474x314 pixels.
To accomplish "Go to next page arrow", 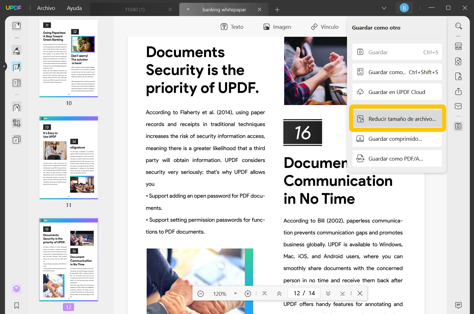I will click(x=328, y=294).
